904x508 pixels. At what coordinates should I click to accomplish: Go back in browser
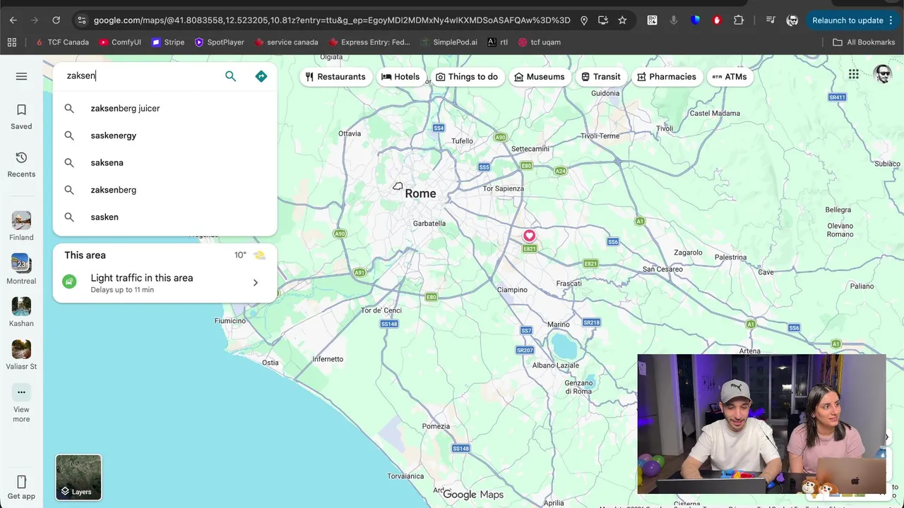[x=13, y=20]
